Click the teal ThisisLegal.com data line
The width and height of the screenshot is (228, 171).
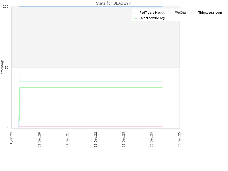tap(91, 82)
